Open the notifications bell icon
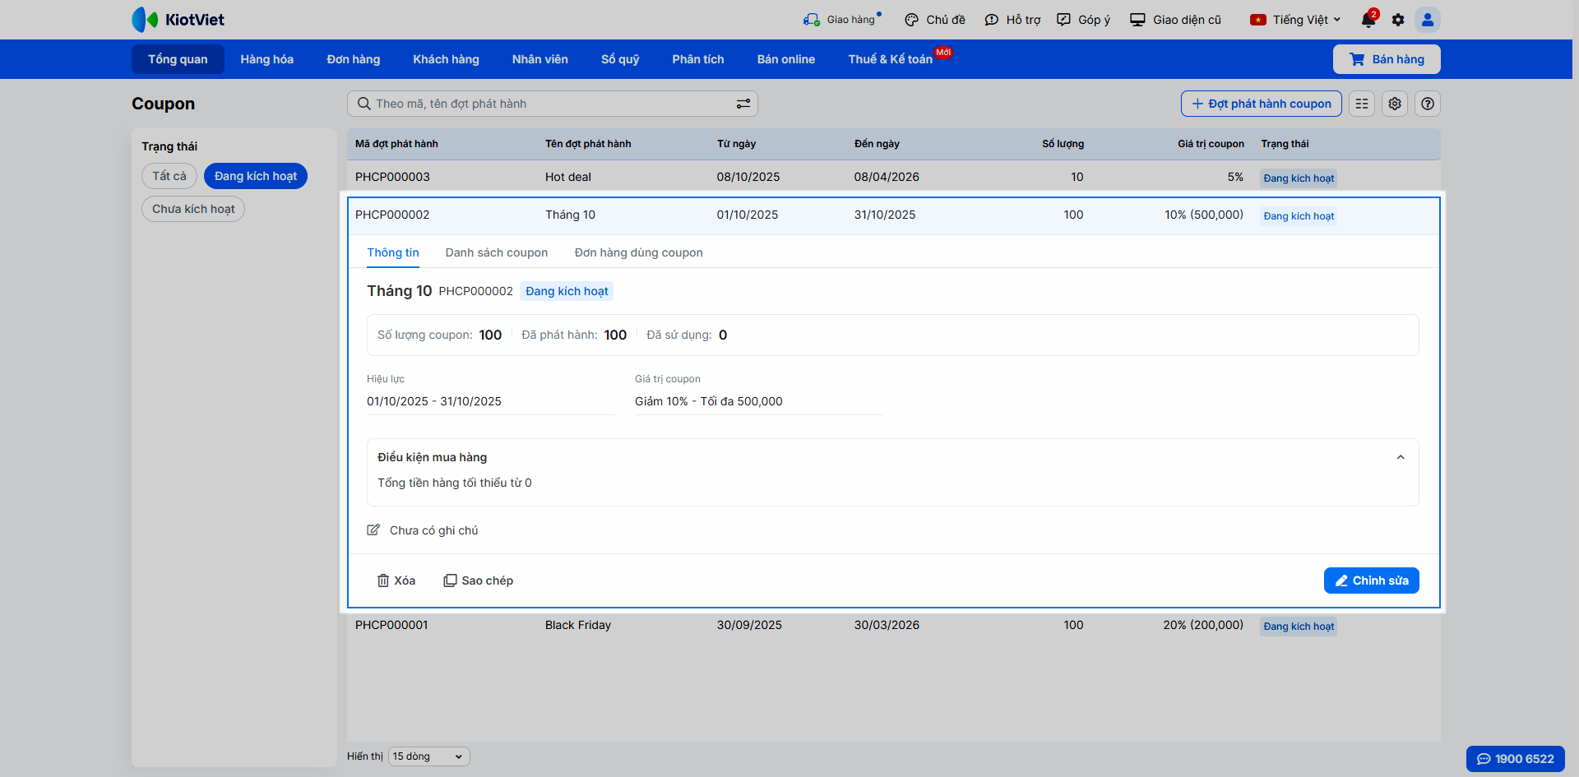The height and width of the screenshot is (777, 1579). click(1368, 20)
